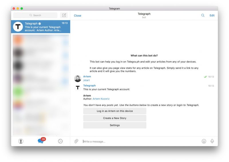229x162 pixels.
Task: Open search in Telegraph chat header
Action: (203, 15)
